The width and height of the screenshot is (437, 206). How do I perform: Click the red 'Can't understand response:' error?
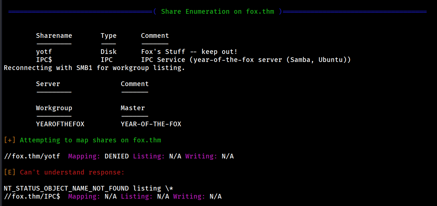click(x=72, y=173)
